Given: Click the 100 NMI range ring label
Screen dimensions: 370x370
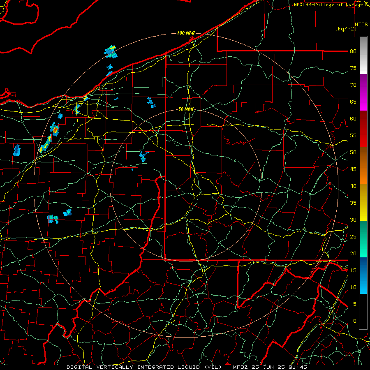Looking at the screenshot, I should pos(186,33).
